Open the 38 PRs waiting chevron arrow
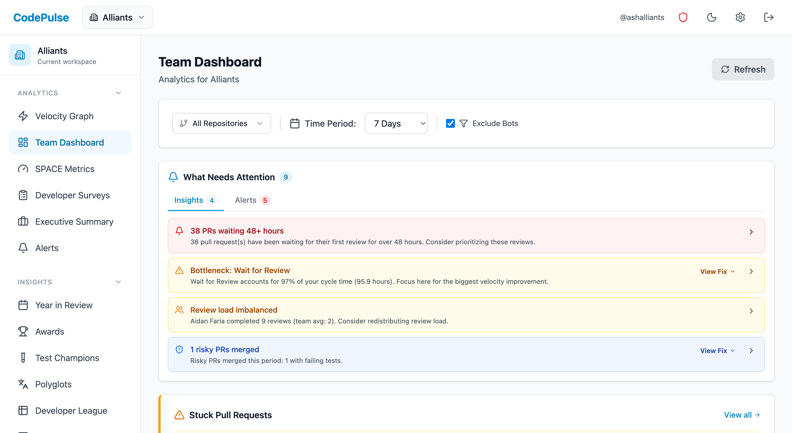Image resolution: width=792 pixels, height=433 pixels. (751, 232)
